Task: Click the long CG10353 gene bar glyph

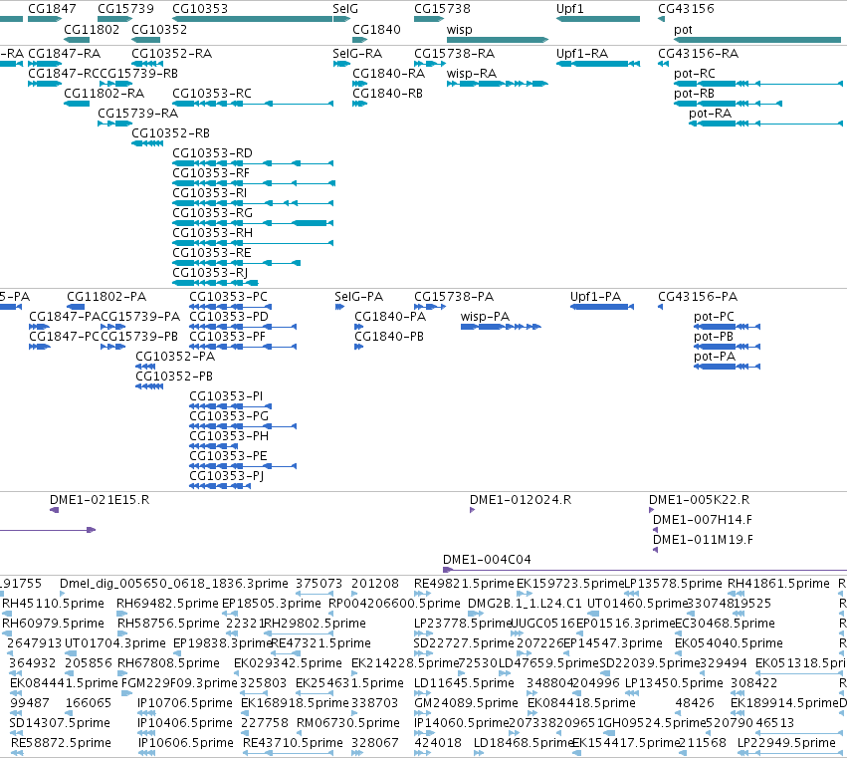Action: (x=252, y=19)
